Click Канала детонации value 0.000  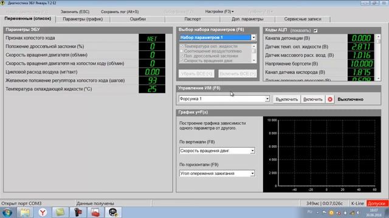coord(361,38)
